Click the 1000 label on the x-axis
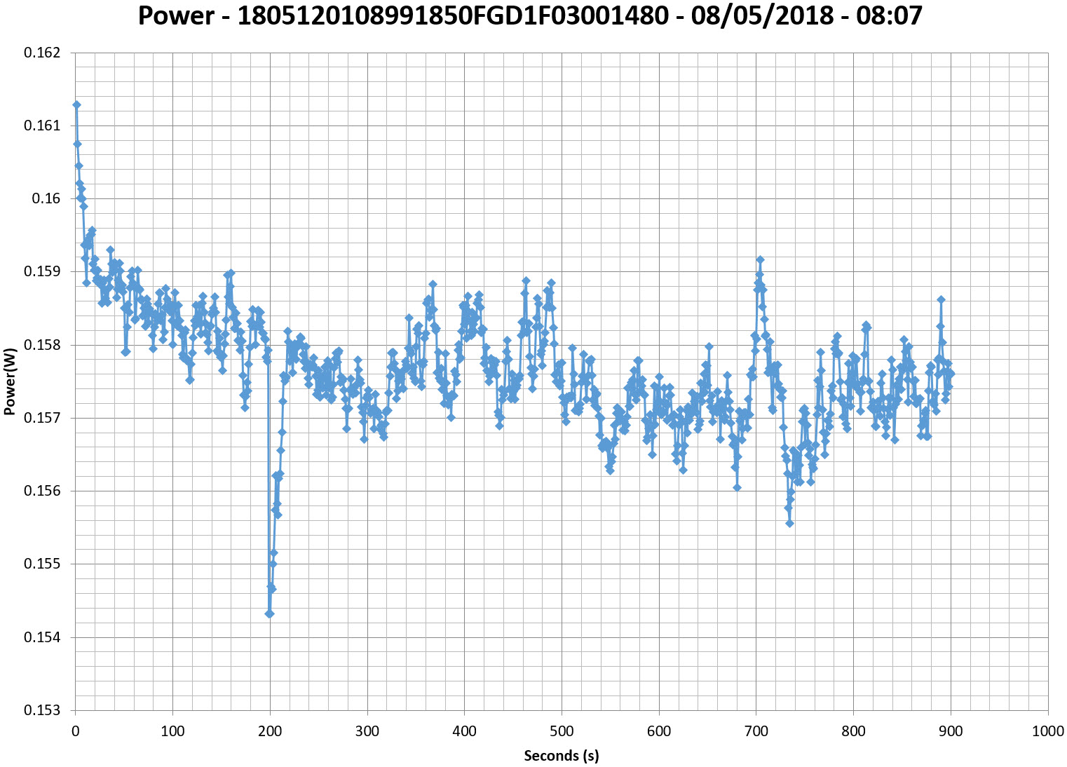This screenshot has width=1067, height=767. [x=1048, y=731]
